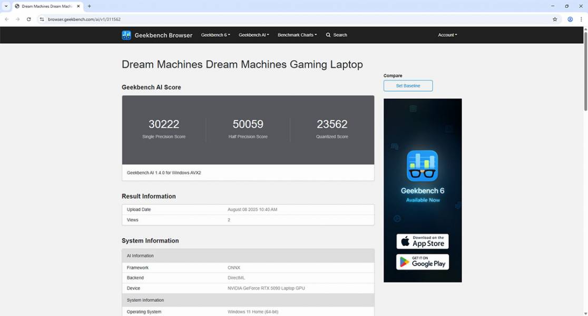Reload the page

click(x=29, y=19)
